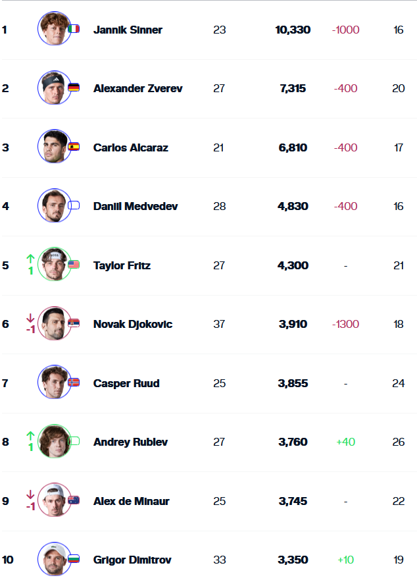Viewport: 417px width, 584px height.
Task: Select the Daniil Medvedev name link
Action: (x=135, y=206)
